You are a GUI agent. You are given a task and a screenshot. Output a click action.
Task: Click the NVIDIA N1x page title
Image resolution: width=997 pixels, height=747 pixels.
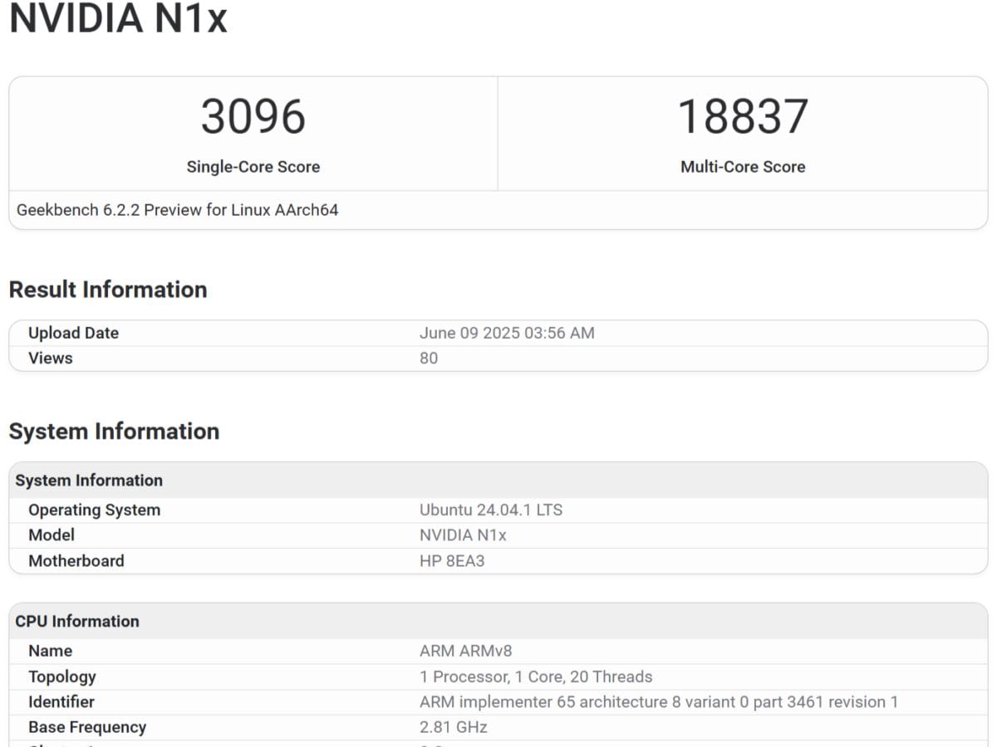click(x=118, y=18)
